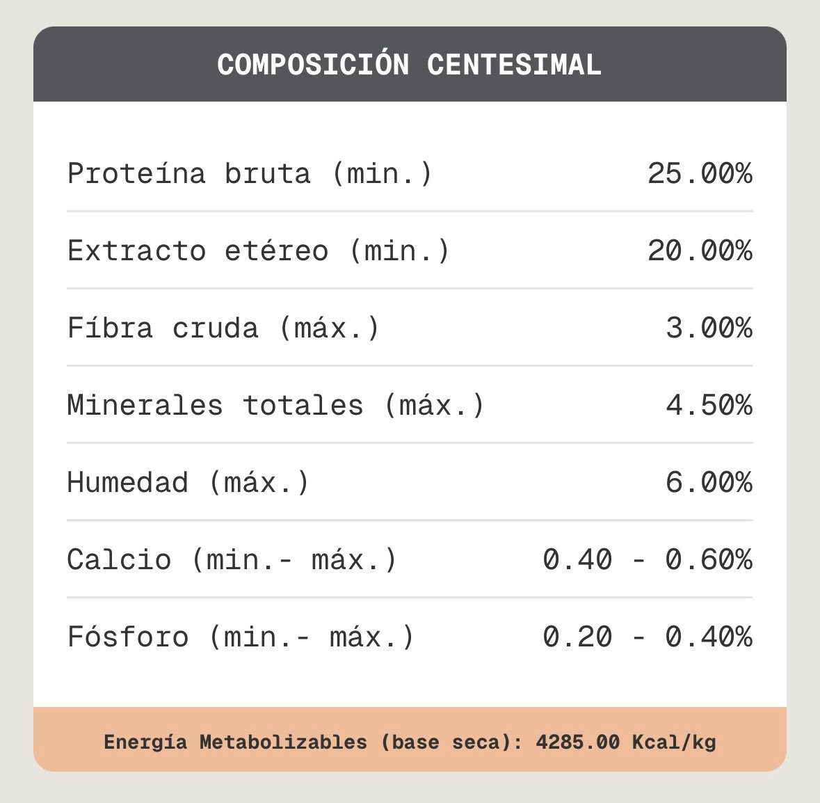Screen dimensions: 820x803
Task: Select the Minerales totales (máx.) label
Action: [x=275, y=406]
